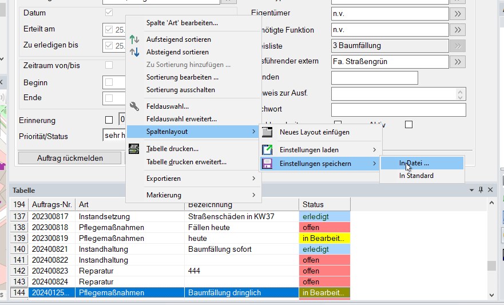Click the Art column header
Screen dimensions: 504x305
[129, 204]
